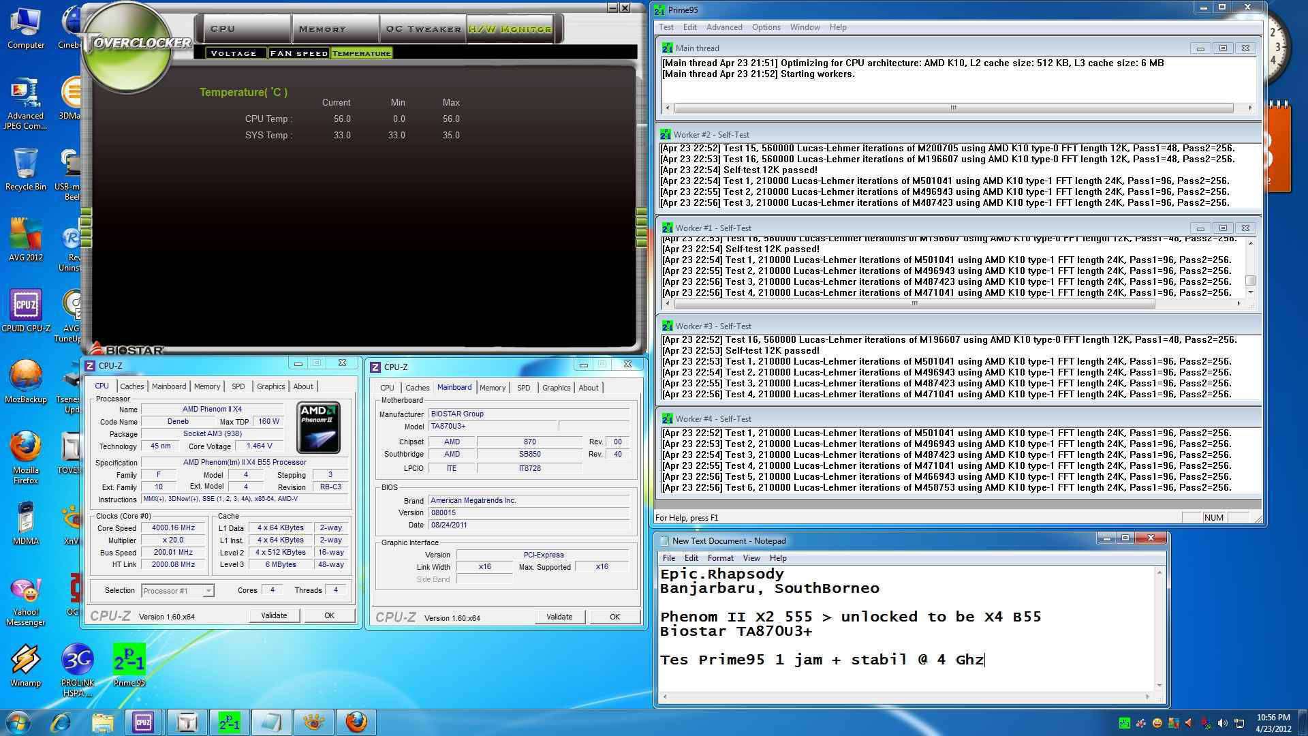
Task: Open the View menu in Notepad
Action: click(x=751, y=558)
